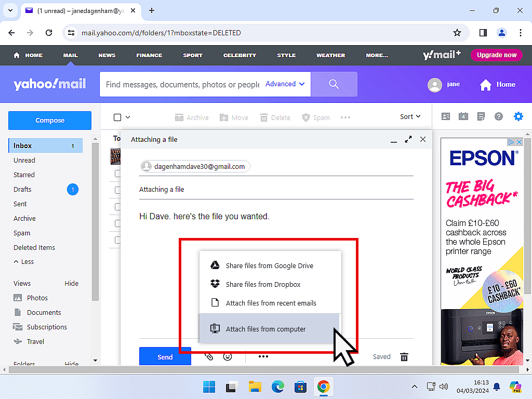
Task: Click the blue Send button
Action: click(x=165, y=357)
